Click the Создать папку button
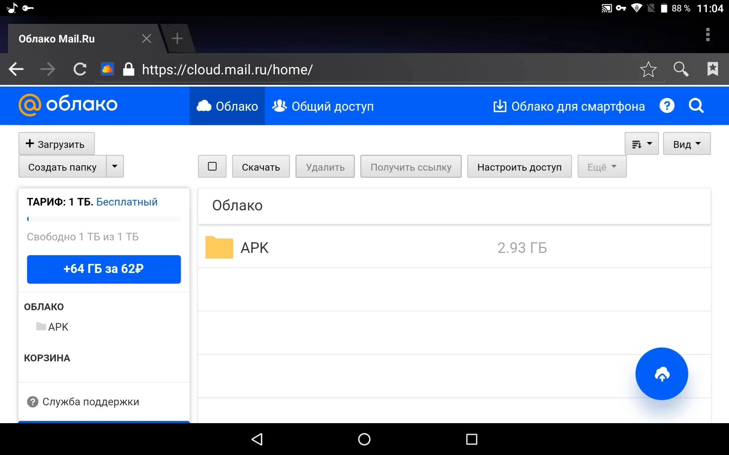729x455 pixels. (x=62, y=166)
